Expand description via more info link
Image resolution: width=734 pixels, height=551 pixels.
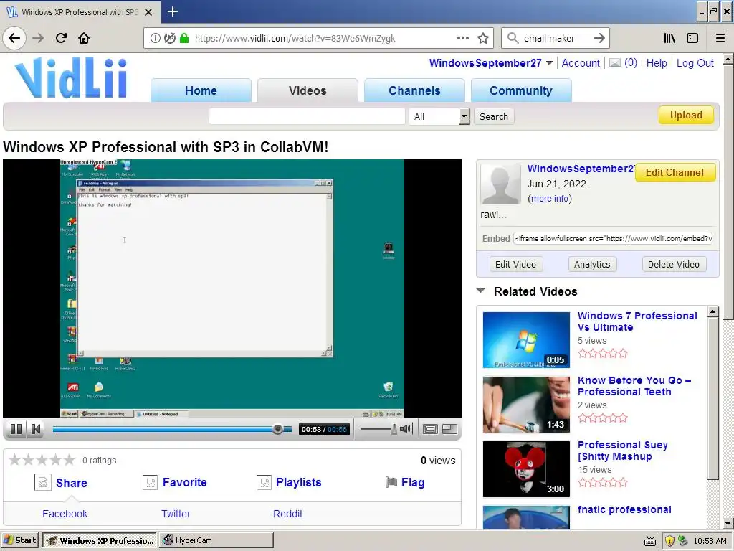(550, 199)
